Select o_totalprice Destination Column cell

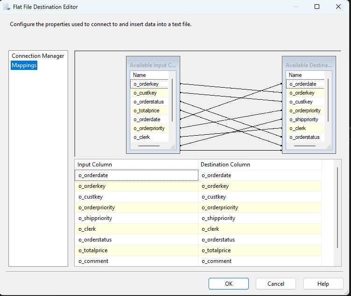point(260,250)
